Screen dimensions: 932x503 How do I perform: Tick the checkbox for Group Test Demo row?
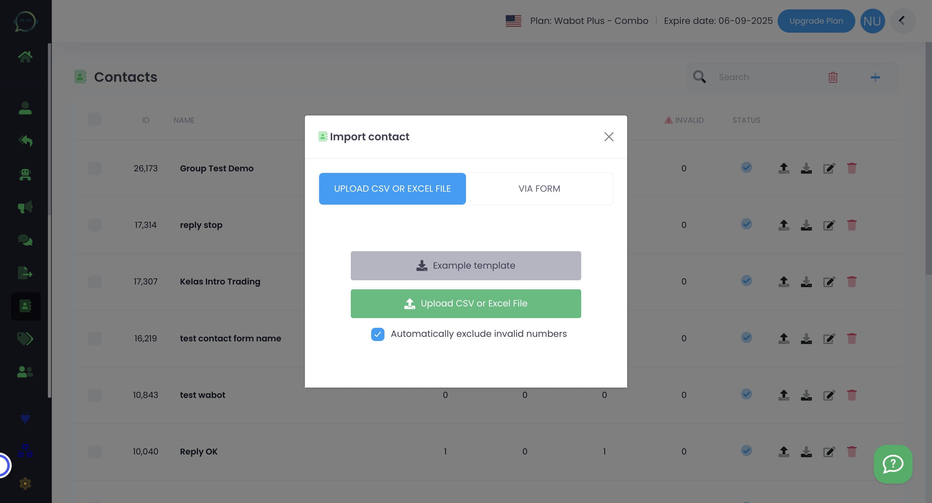95,168
